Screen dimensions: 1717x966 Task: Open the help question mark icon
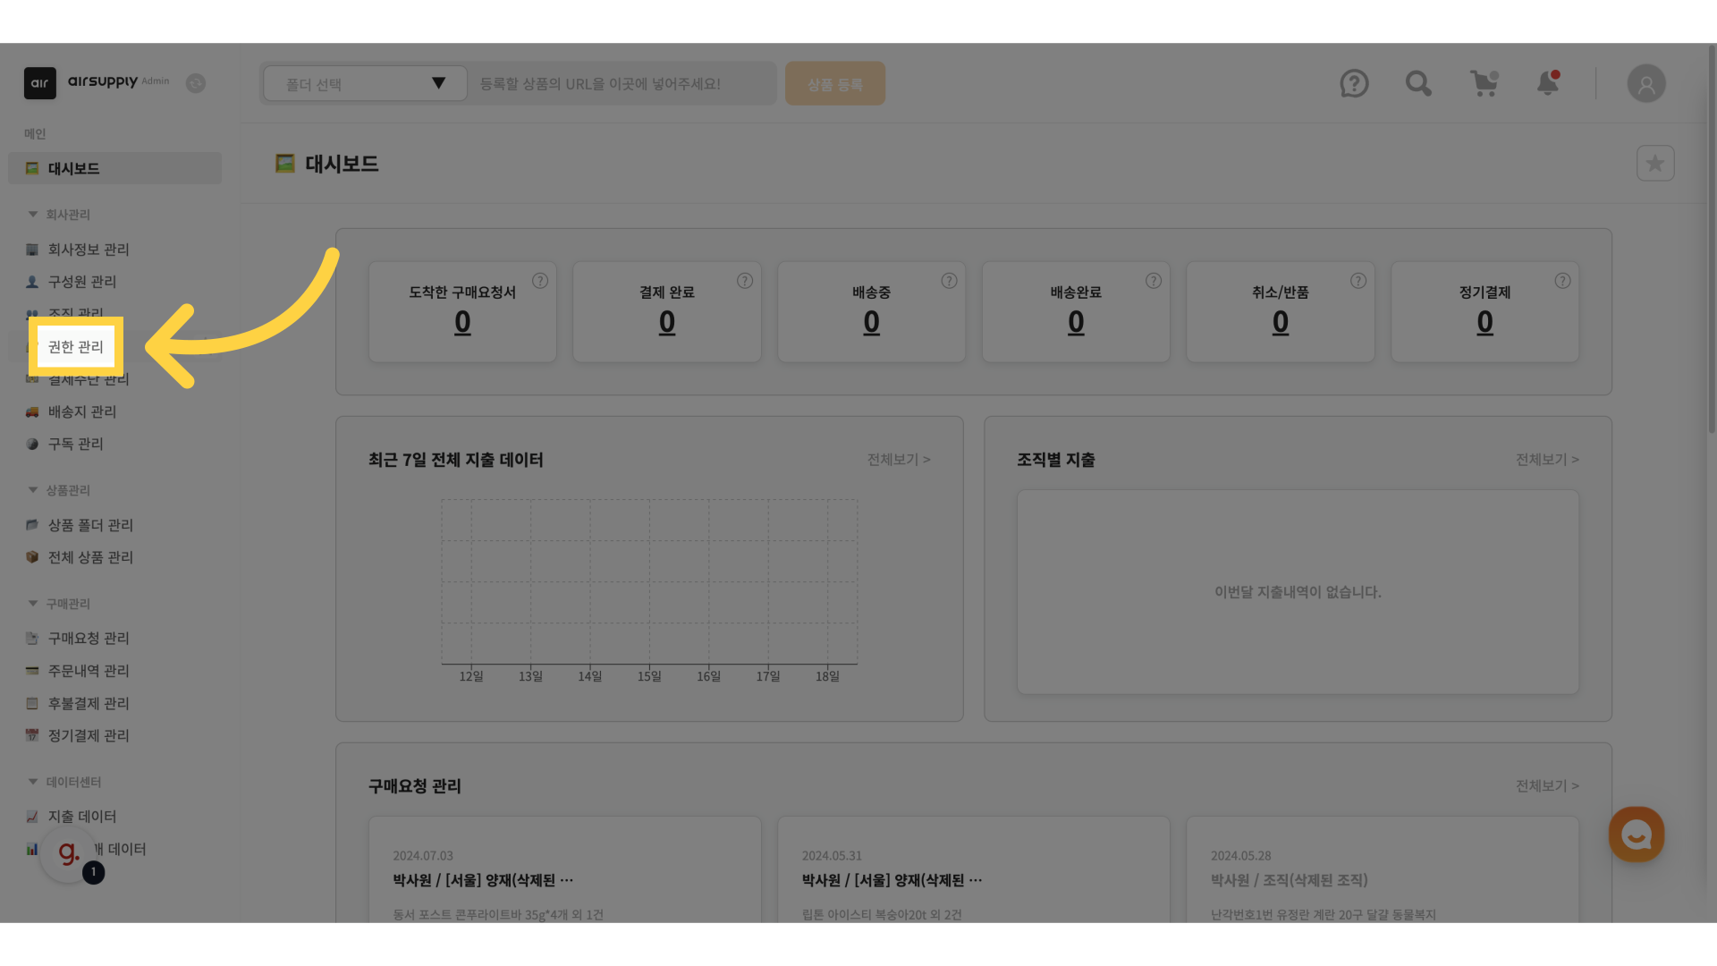coord(1354,83)
